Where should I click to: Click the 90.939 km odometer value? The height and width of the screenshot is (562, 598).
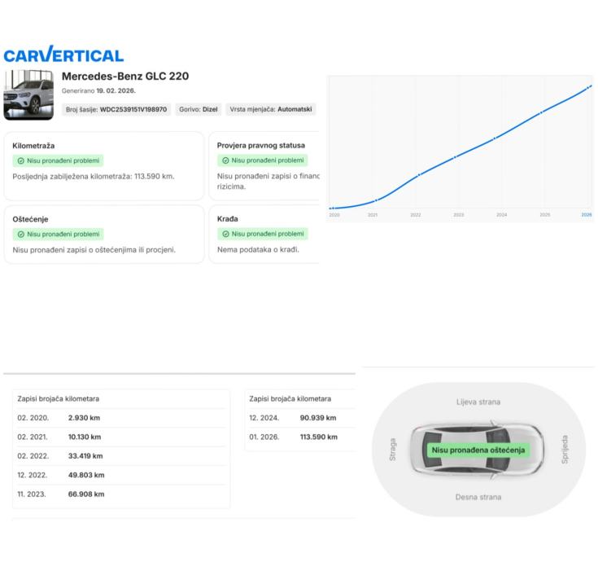pyautogui.click(x=318, y=418)
